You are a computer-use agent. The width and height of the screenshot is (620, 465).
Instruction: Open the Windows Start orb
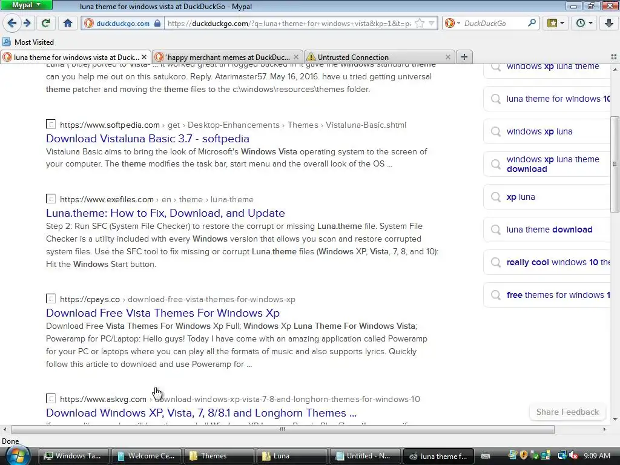(x=16, y=455)
